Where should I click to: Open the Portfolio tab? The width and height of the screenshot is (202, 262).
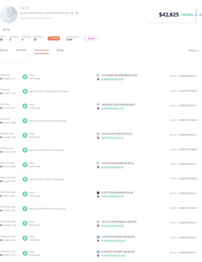point(21,50)
